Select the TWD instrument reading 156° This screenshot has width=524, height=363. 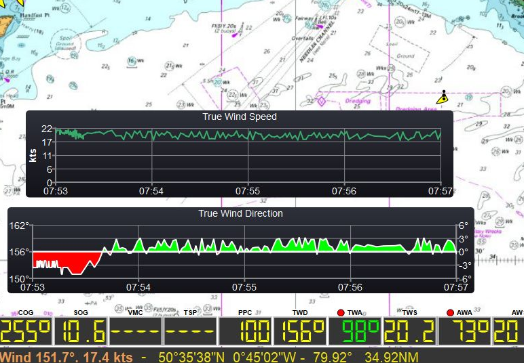(x=300, y=332)
